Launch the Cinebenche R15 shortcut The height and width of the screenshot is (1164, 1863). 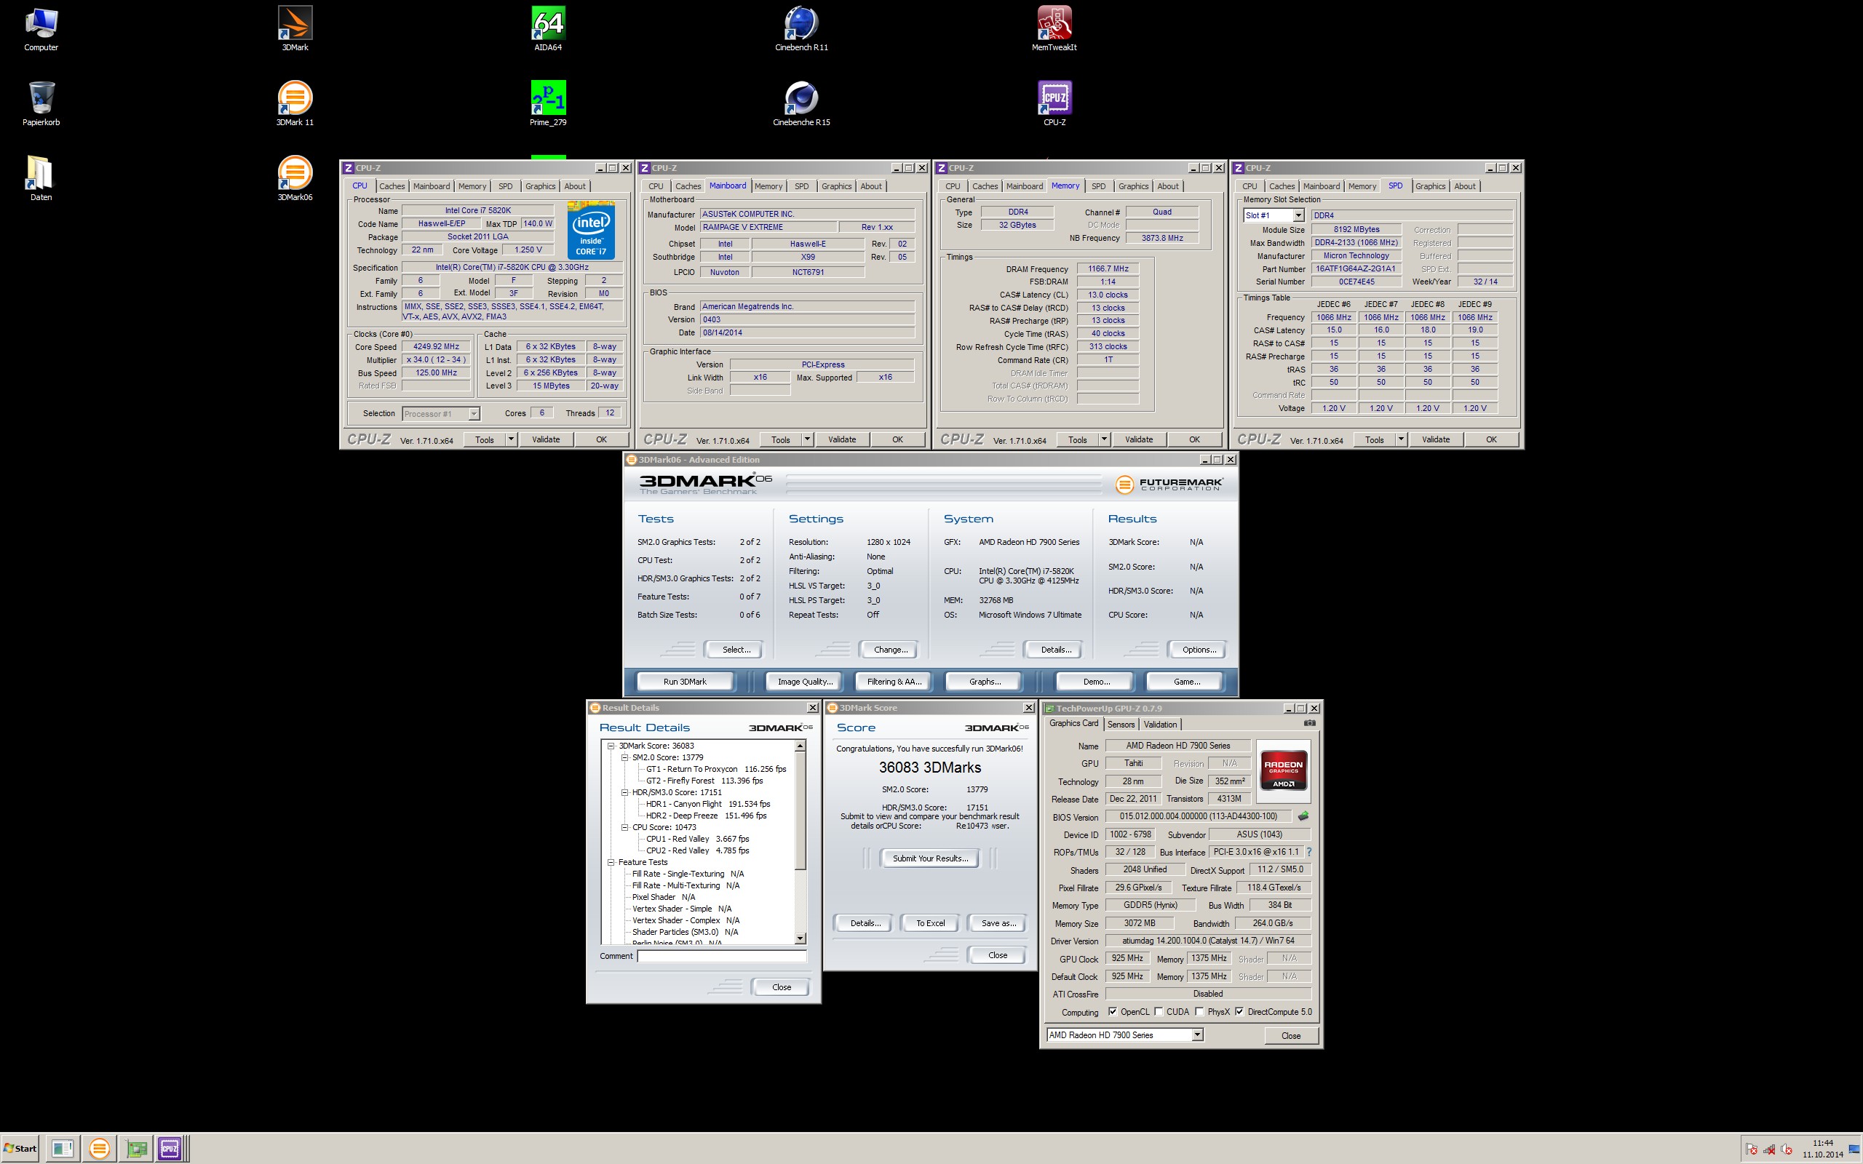point(801,104)
